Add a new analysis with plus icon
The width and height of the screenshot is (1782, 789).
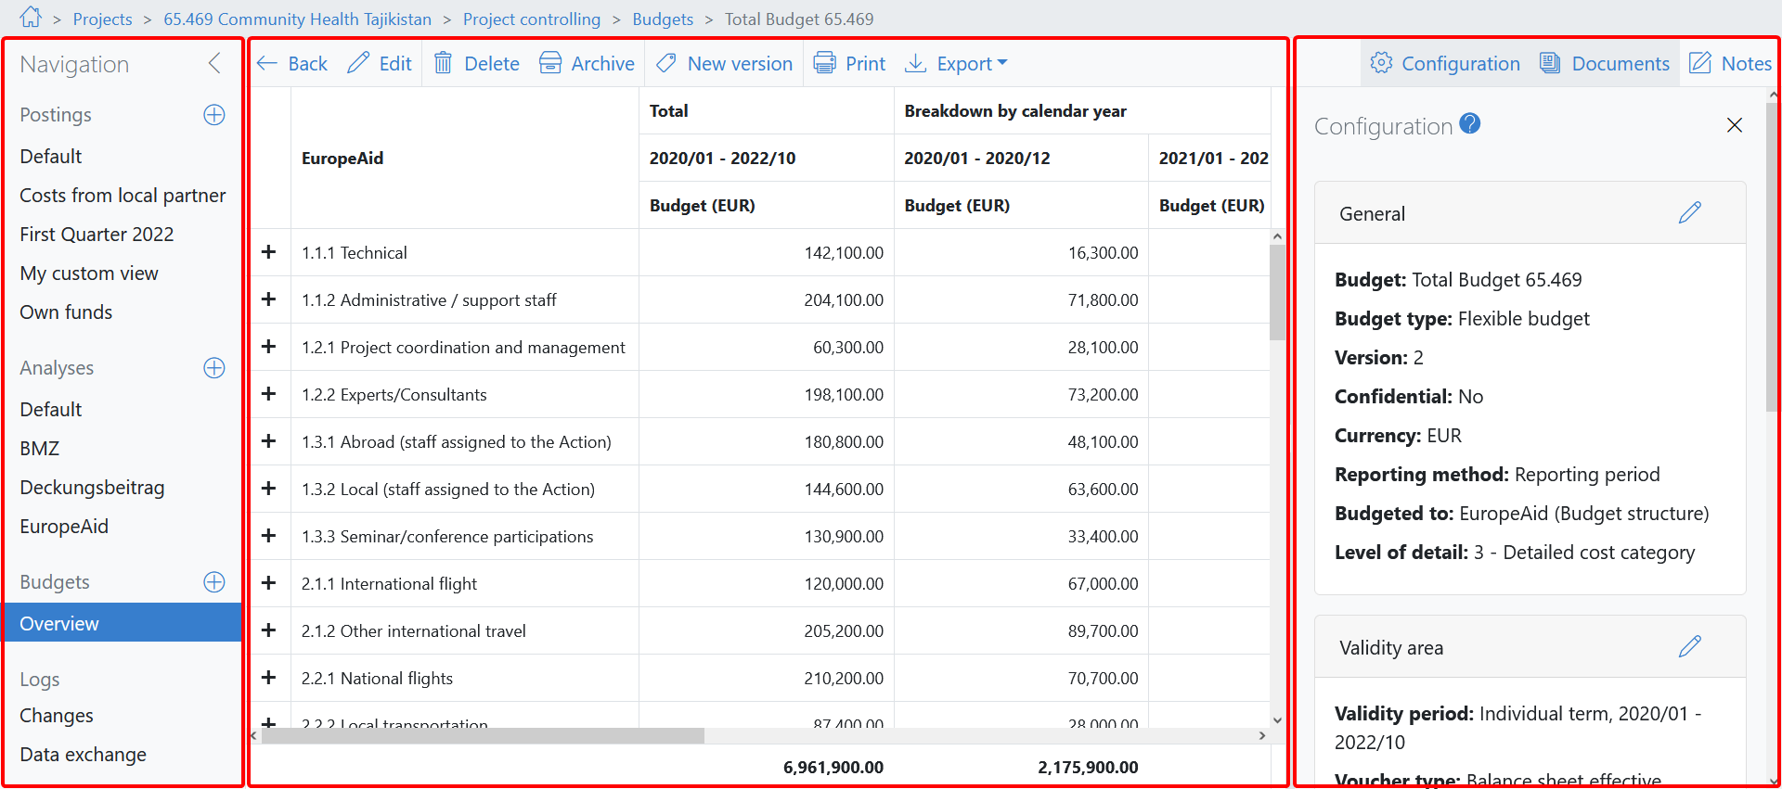[214, 368]
